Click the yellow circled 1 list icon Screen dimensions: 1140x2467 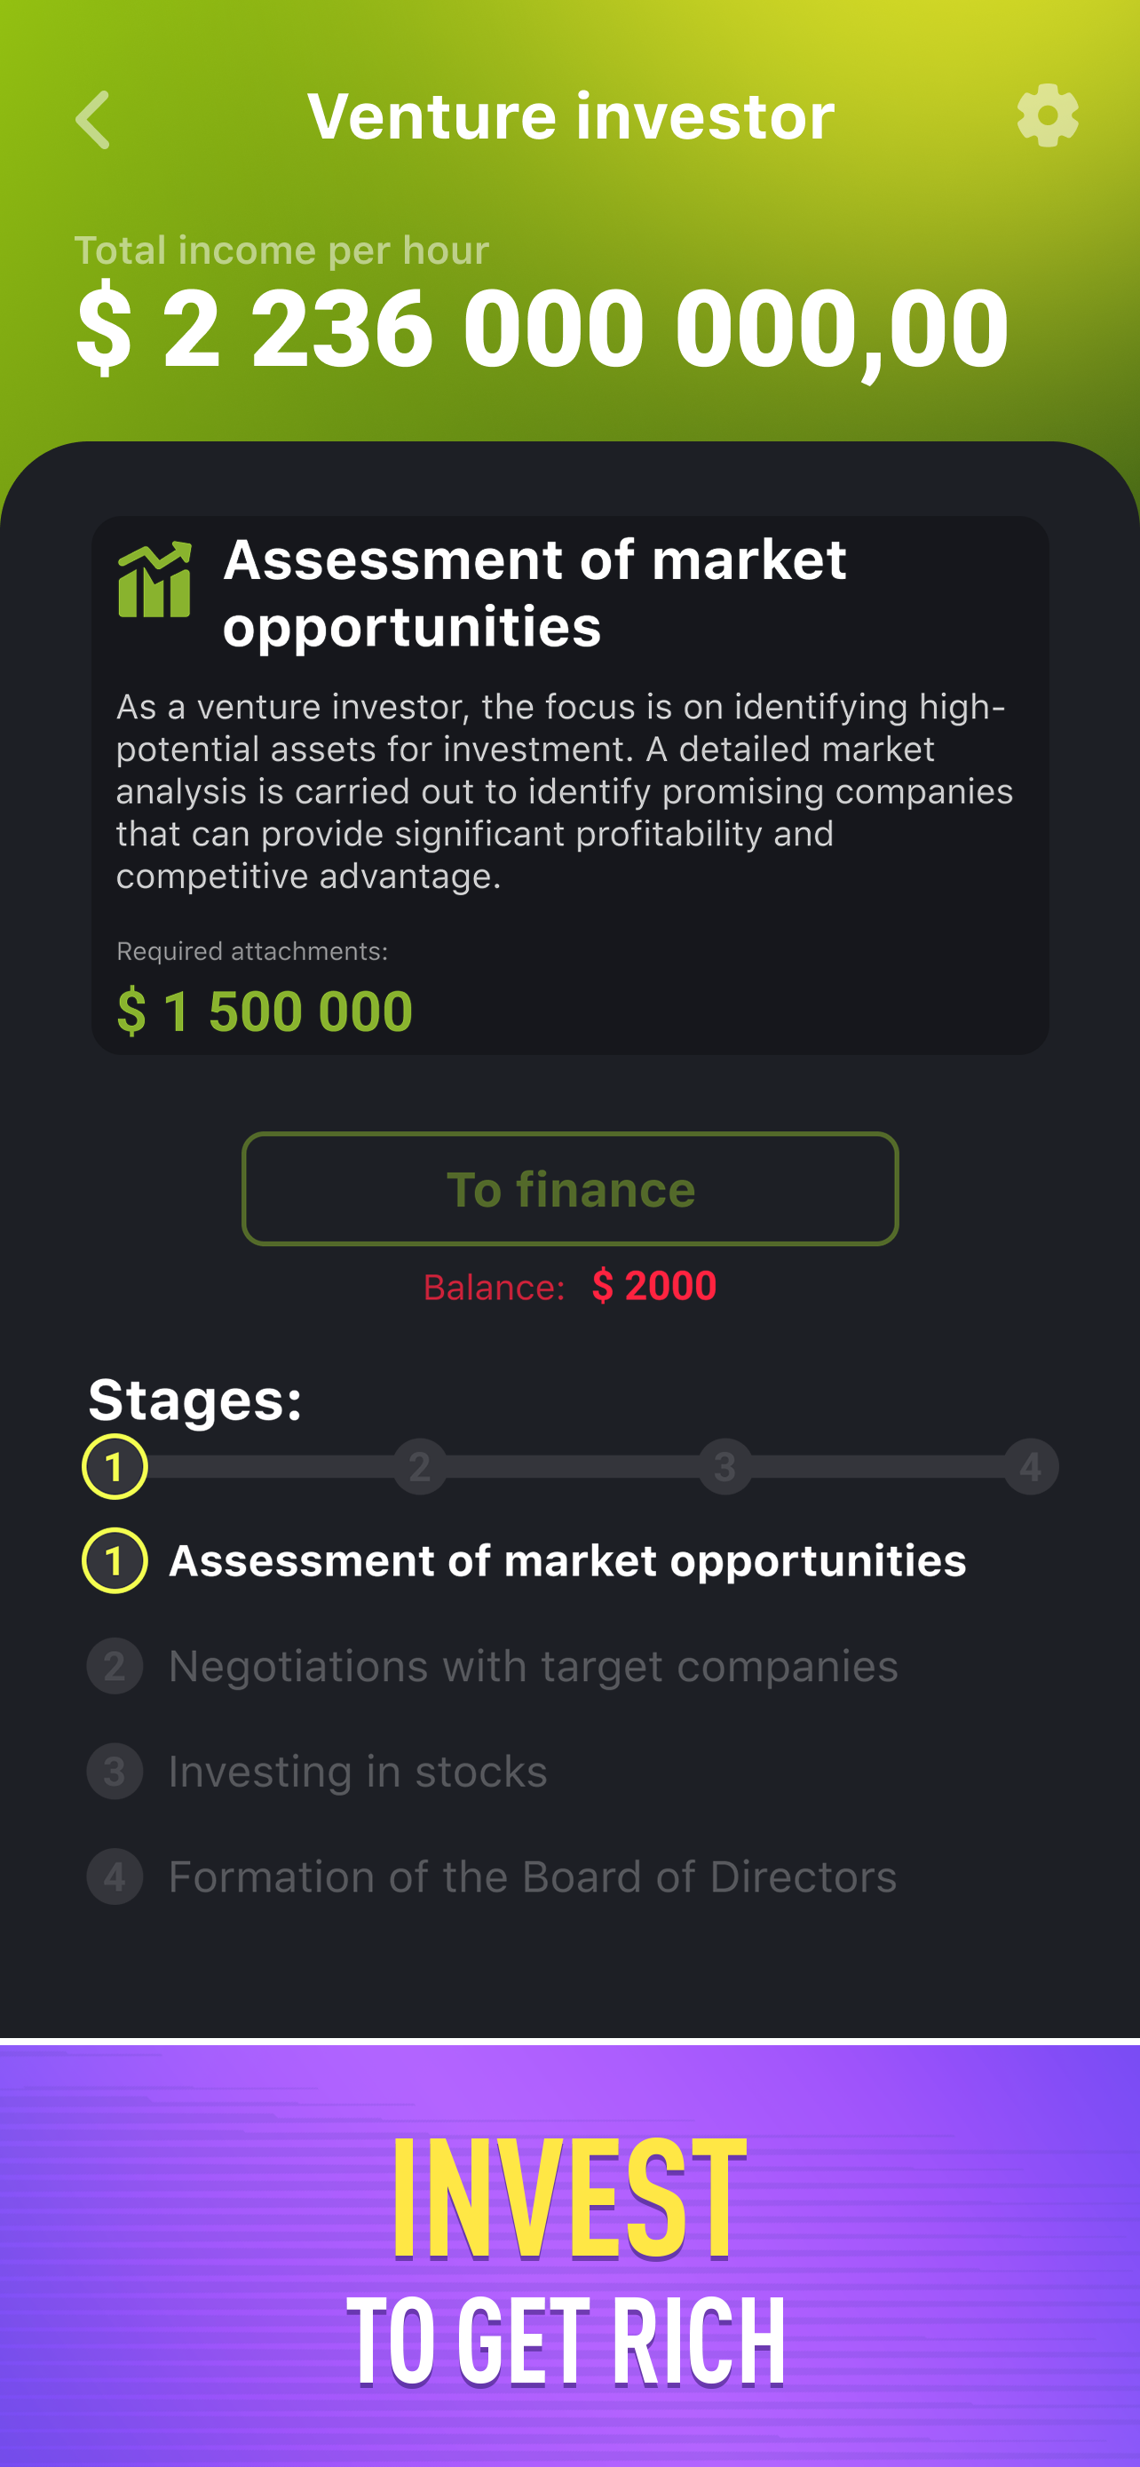pyautogui.click(x=115, y=1561)
